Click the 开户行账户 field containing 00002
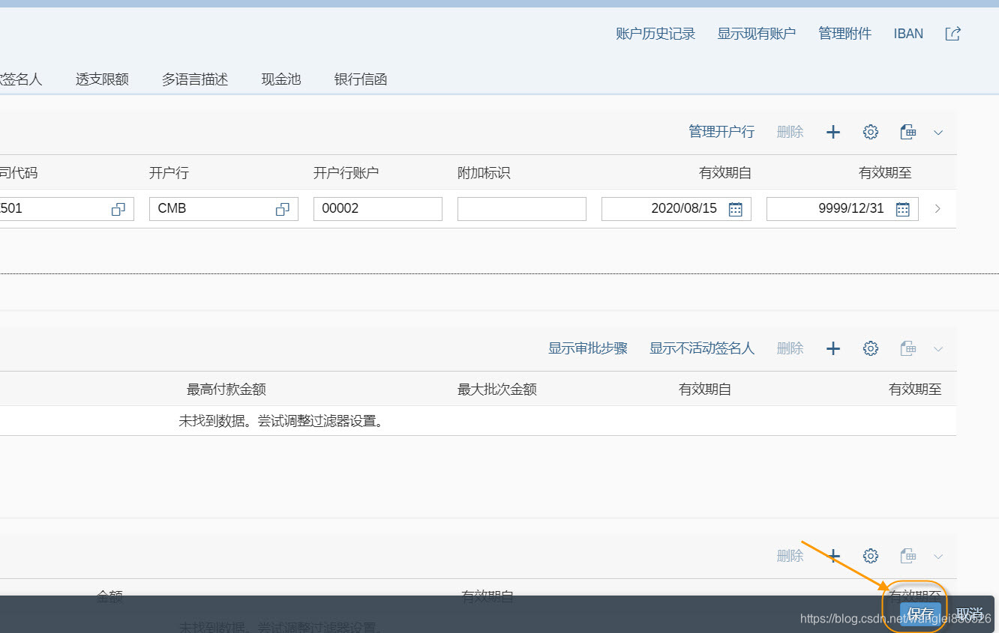The height and width of the screenshot is (633, 999). [x=378, y=209]
